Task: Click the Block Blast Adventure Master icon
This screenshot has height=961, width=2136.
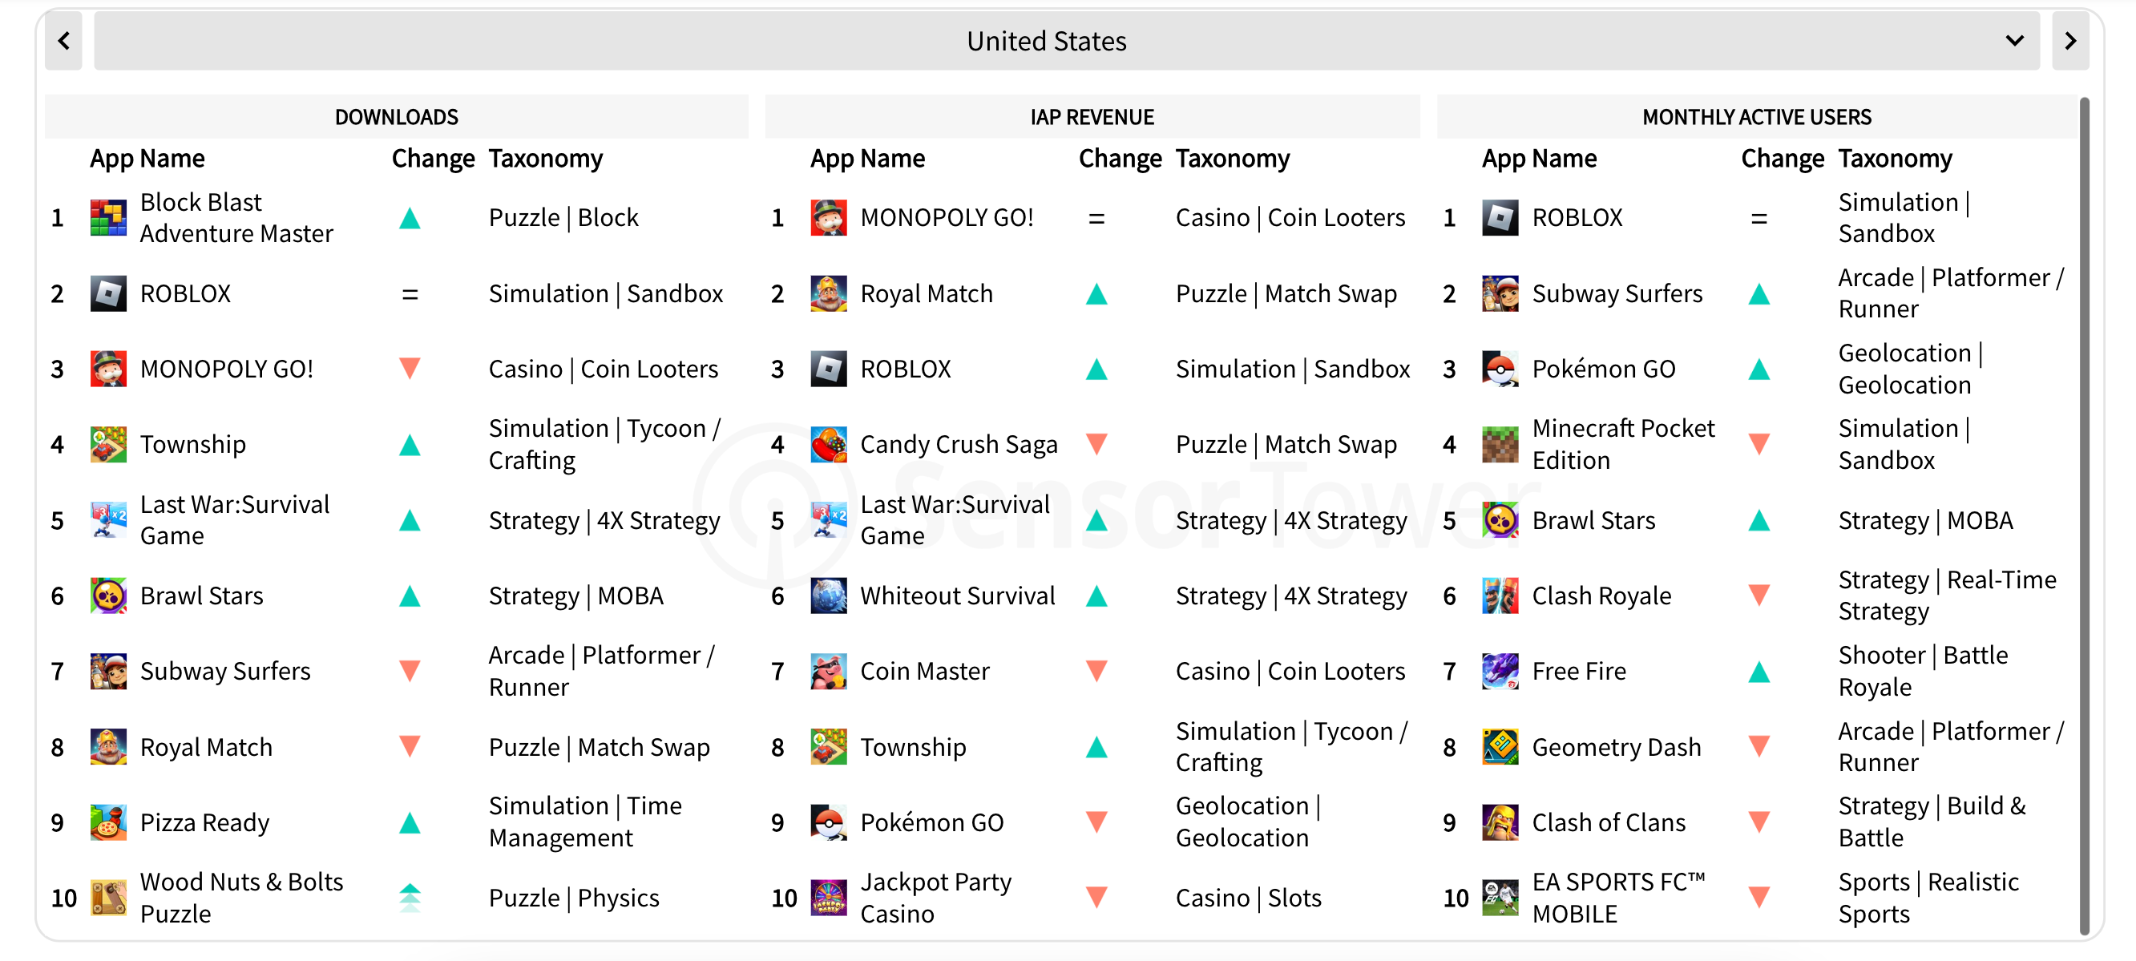Action: coord(107,218)
